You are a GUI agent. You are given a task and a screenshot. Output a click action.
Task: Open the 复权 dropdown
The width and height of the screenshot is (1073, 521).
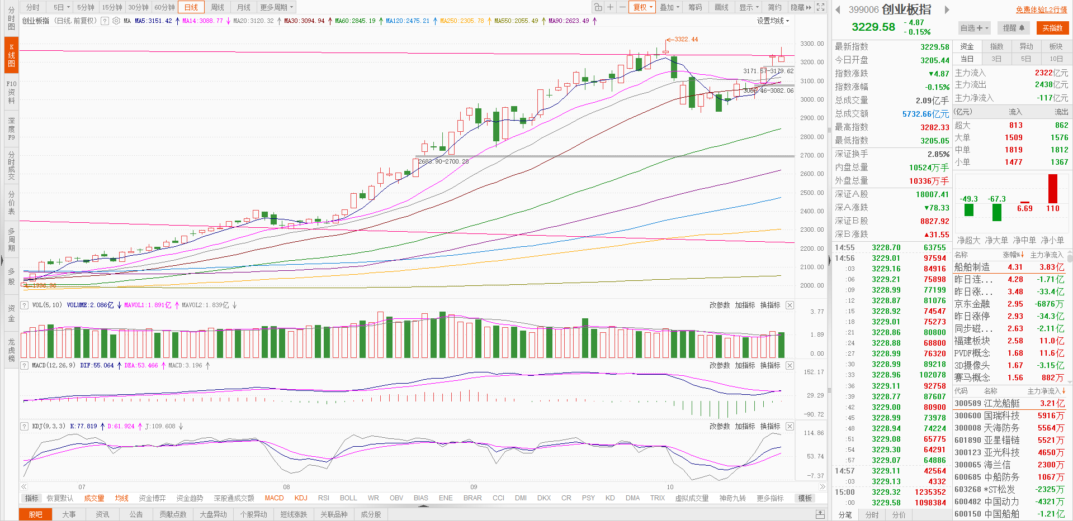click(642, 7)
